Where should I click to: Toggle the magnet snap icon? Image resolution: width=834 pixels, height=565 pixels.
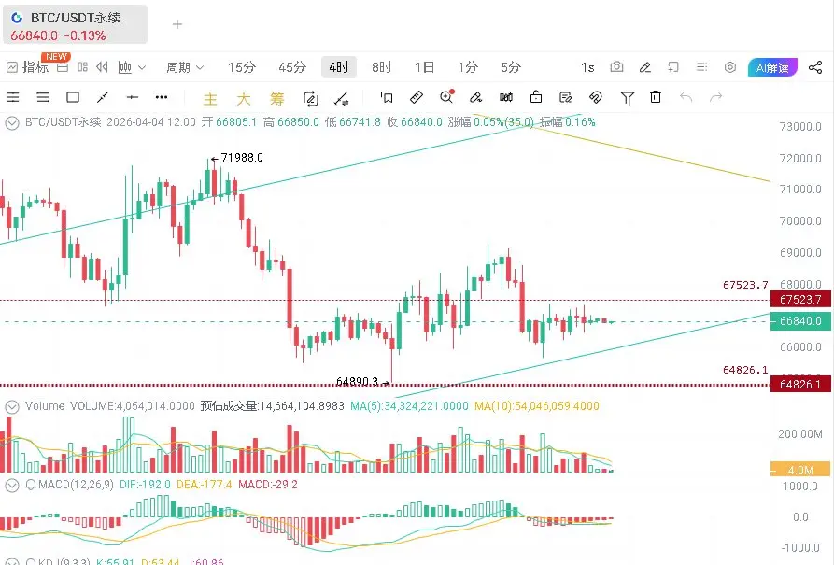click(x=596, y=97)
